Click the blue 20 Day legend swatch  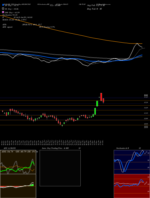pos(3,5)
